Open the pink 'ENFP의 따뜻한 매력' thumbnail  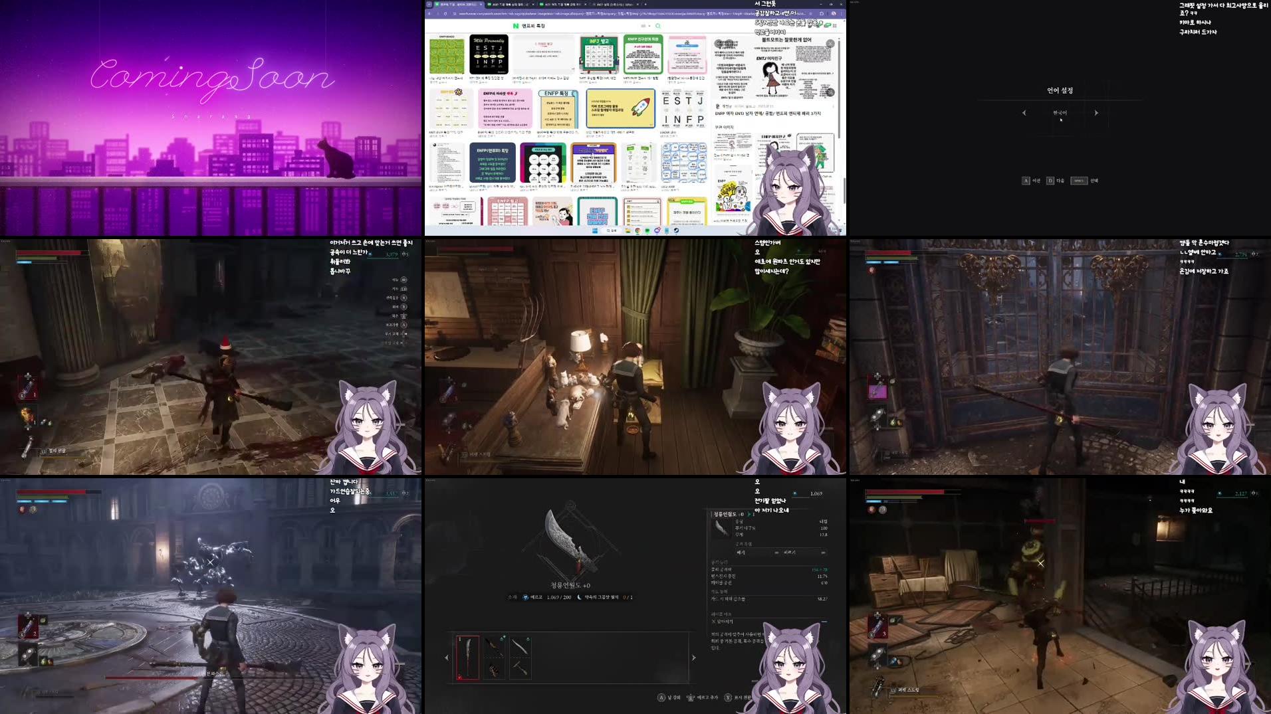point(505,109)
